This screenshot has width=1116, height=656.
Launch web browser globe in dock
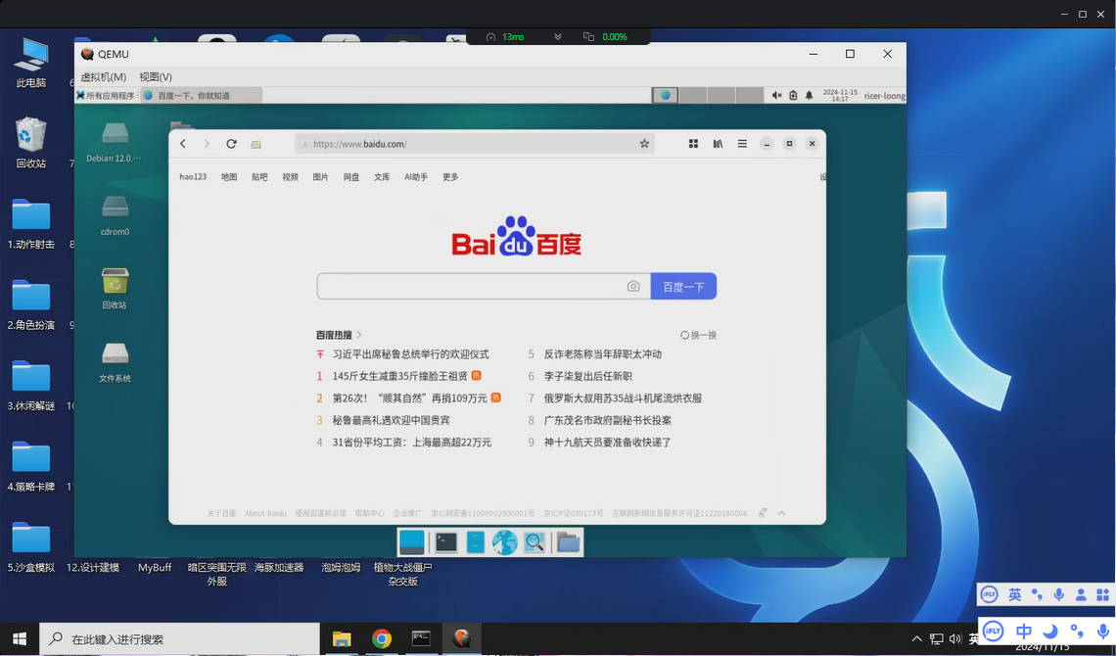pos(504,542)
